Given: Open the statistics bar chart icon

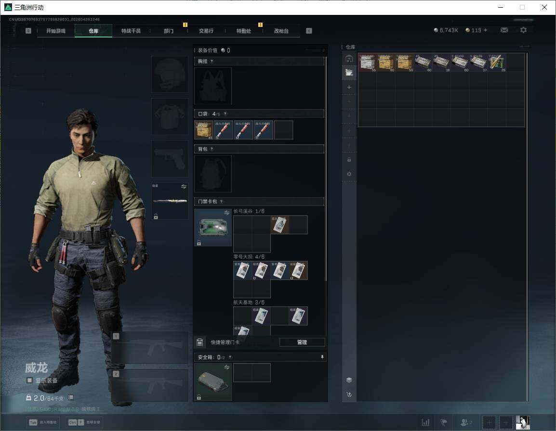Looking at the screenshot, I should (425, 422).
